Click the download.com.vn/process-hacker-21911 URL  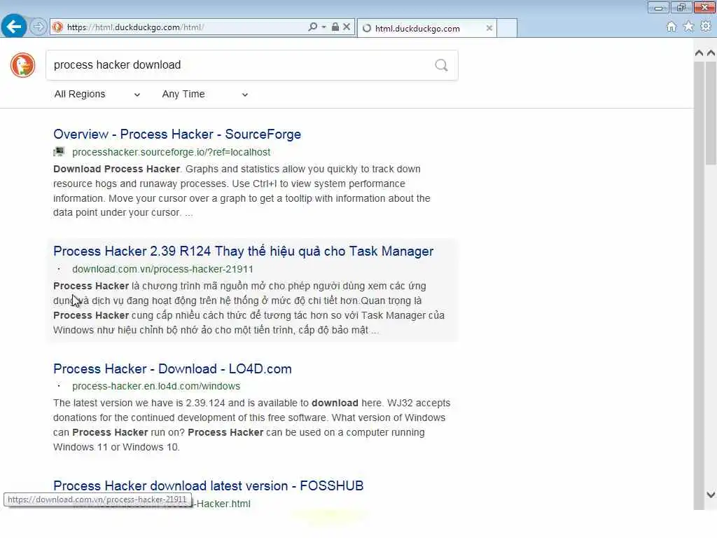pyautogui.click(x=162, y=269)
